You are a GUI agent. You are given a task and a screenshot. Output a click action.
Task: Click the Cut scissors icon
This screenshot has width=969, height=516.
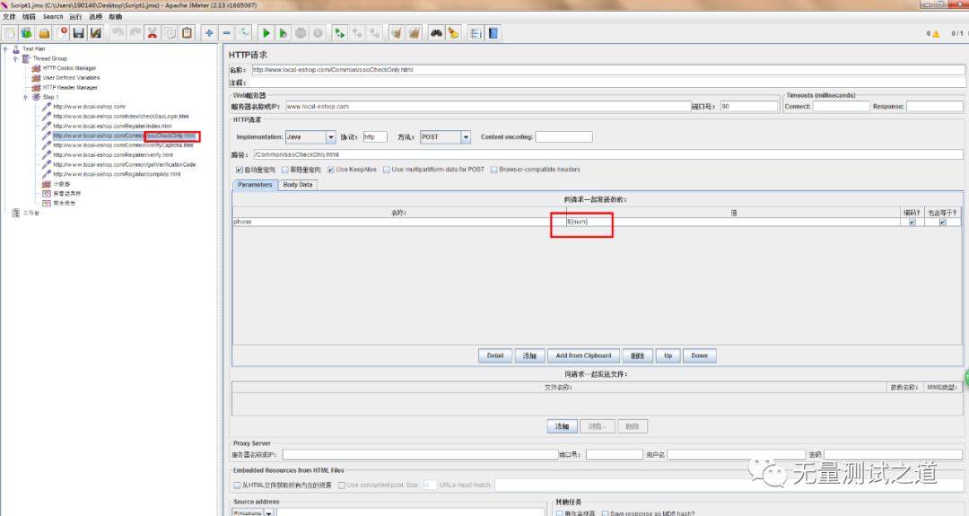coord(152,33)
